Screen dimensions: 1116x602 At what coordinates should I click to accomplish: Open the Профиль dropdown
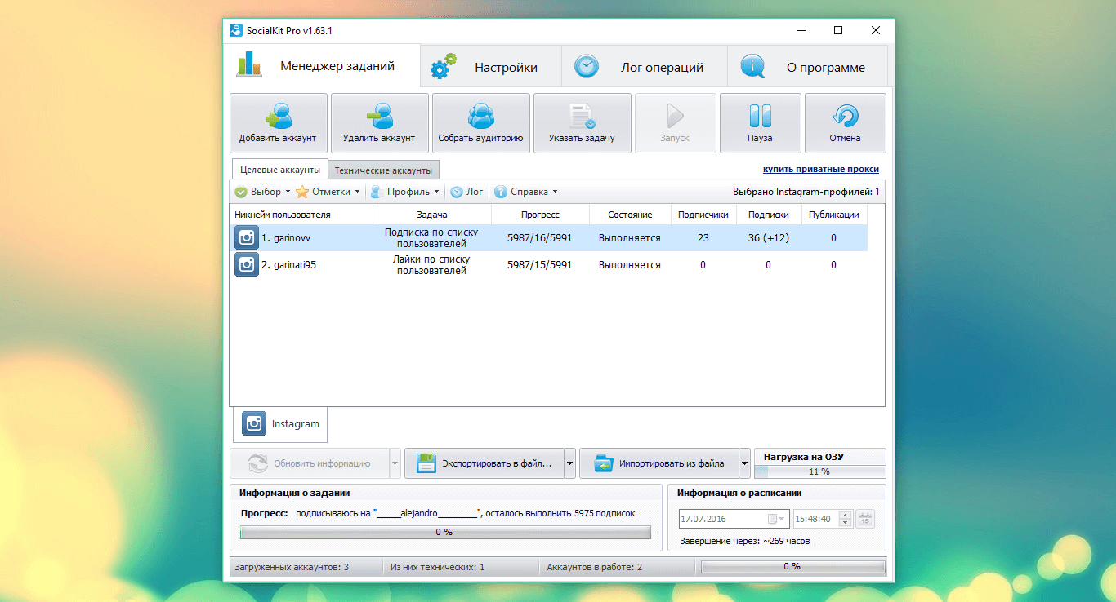(x=404, y=192)
